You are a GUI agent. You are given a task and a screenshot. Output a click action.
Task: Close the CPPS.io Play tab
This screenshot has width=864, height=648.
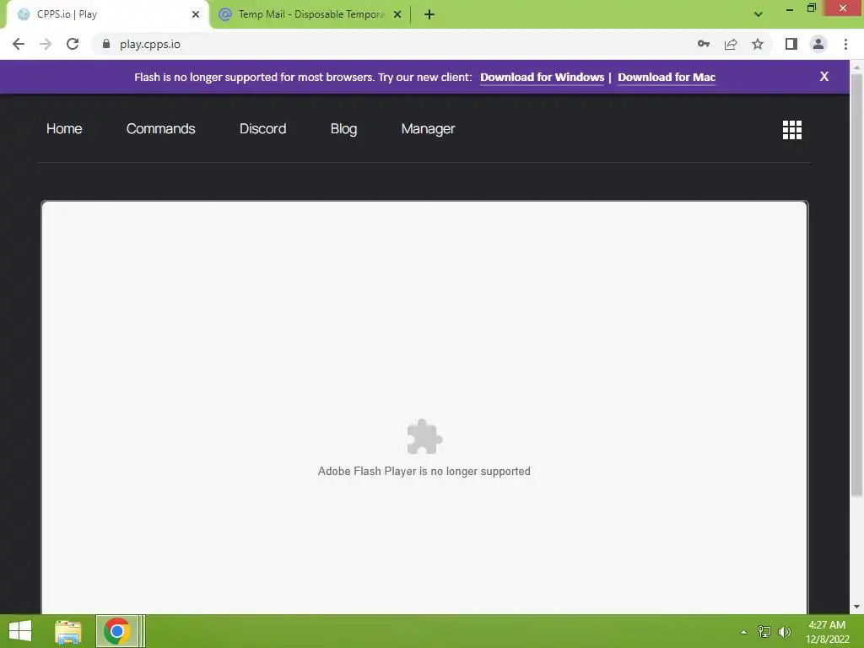click(196, 14)
